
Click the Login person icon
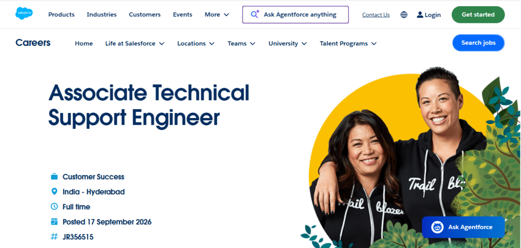click(x=420, y=15)
